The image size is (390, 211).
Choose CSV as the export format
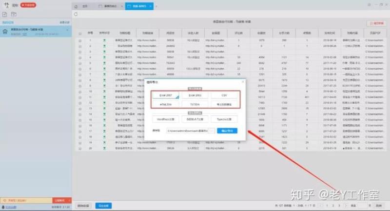(x=224, y=96)
